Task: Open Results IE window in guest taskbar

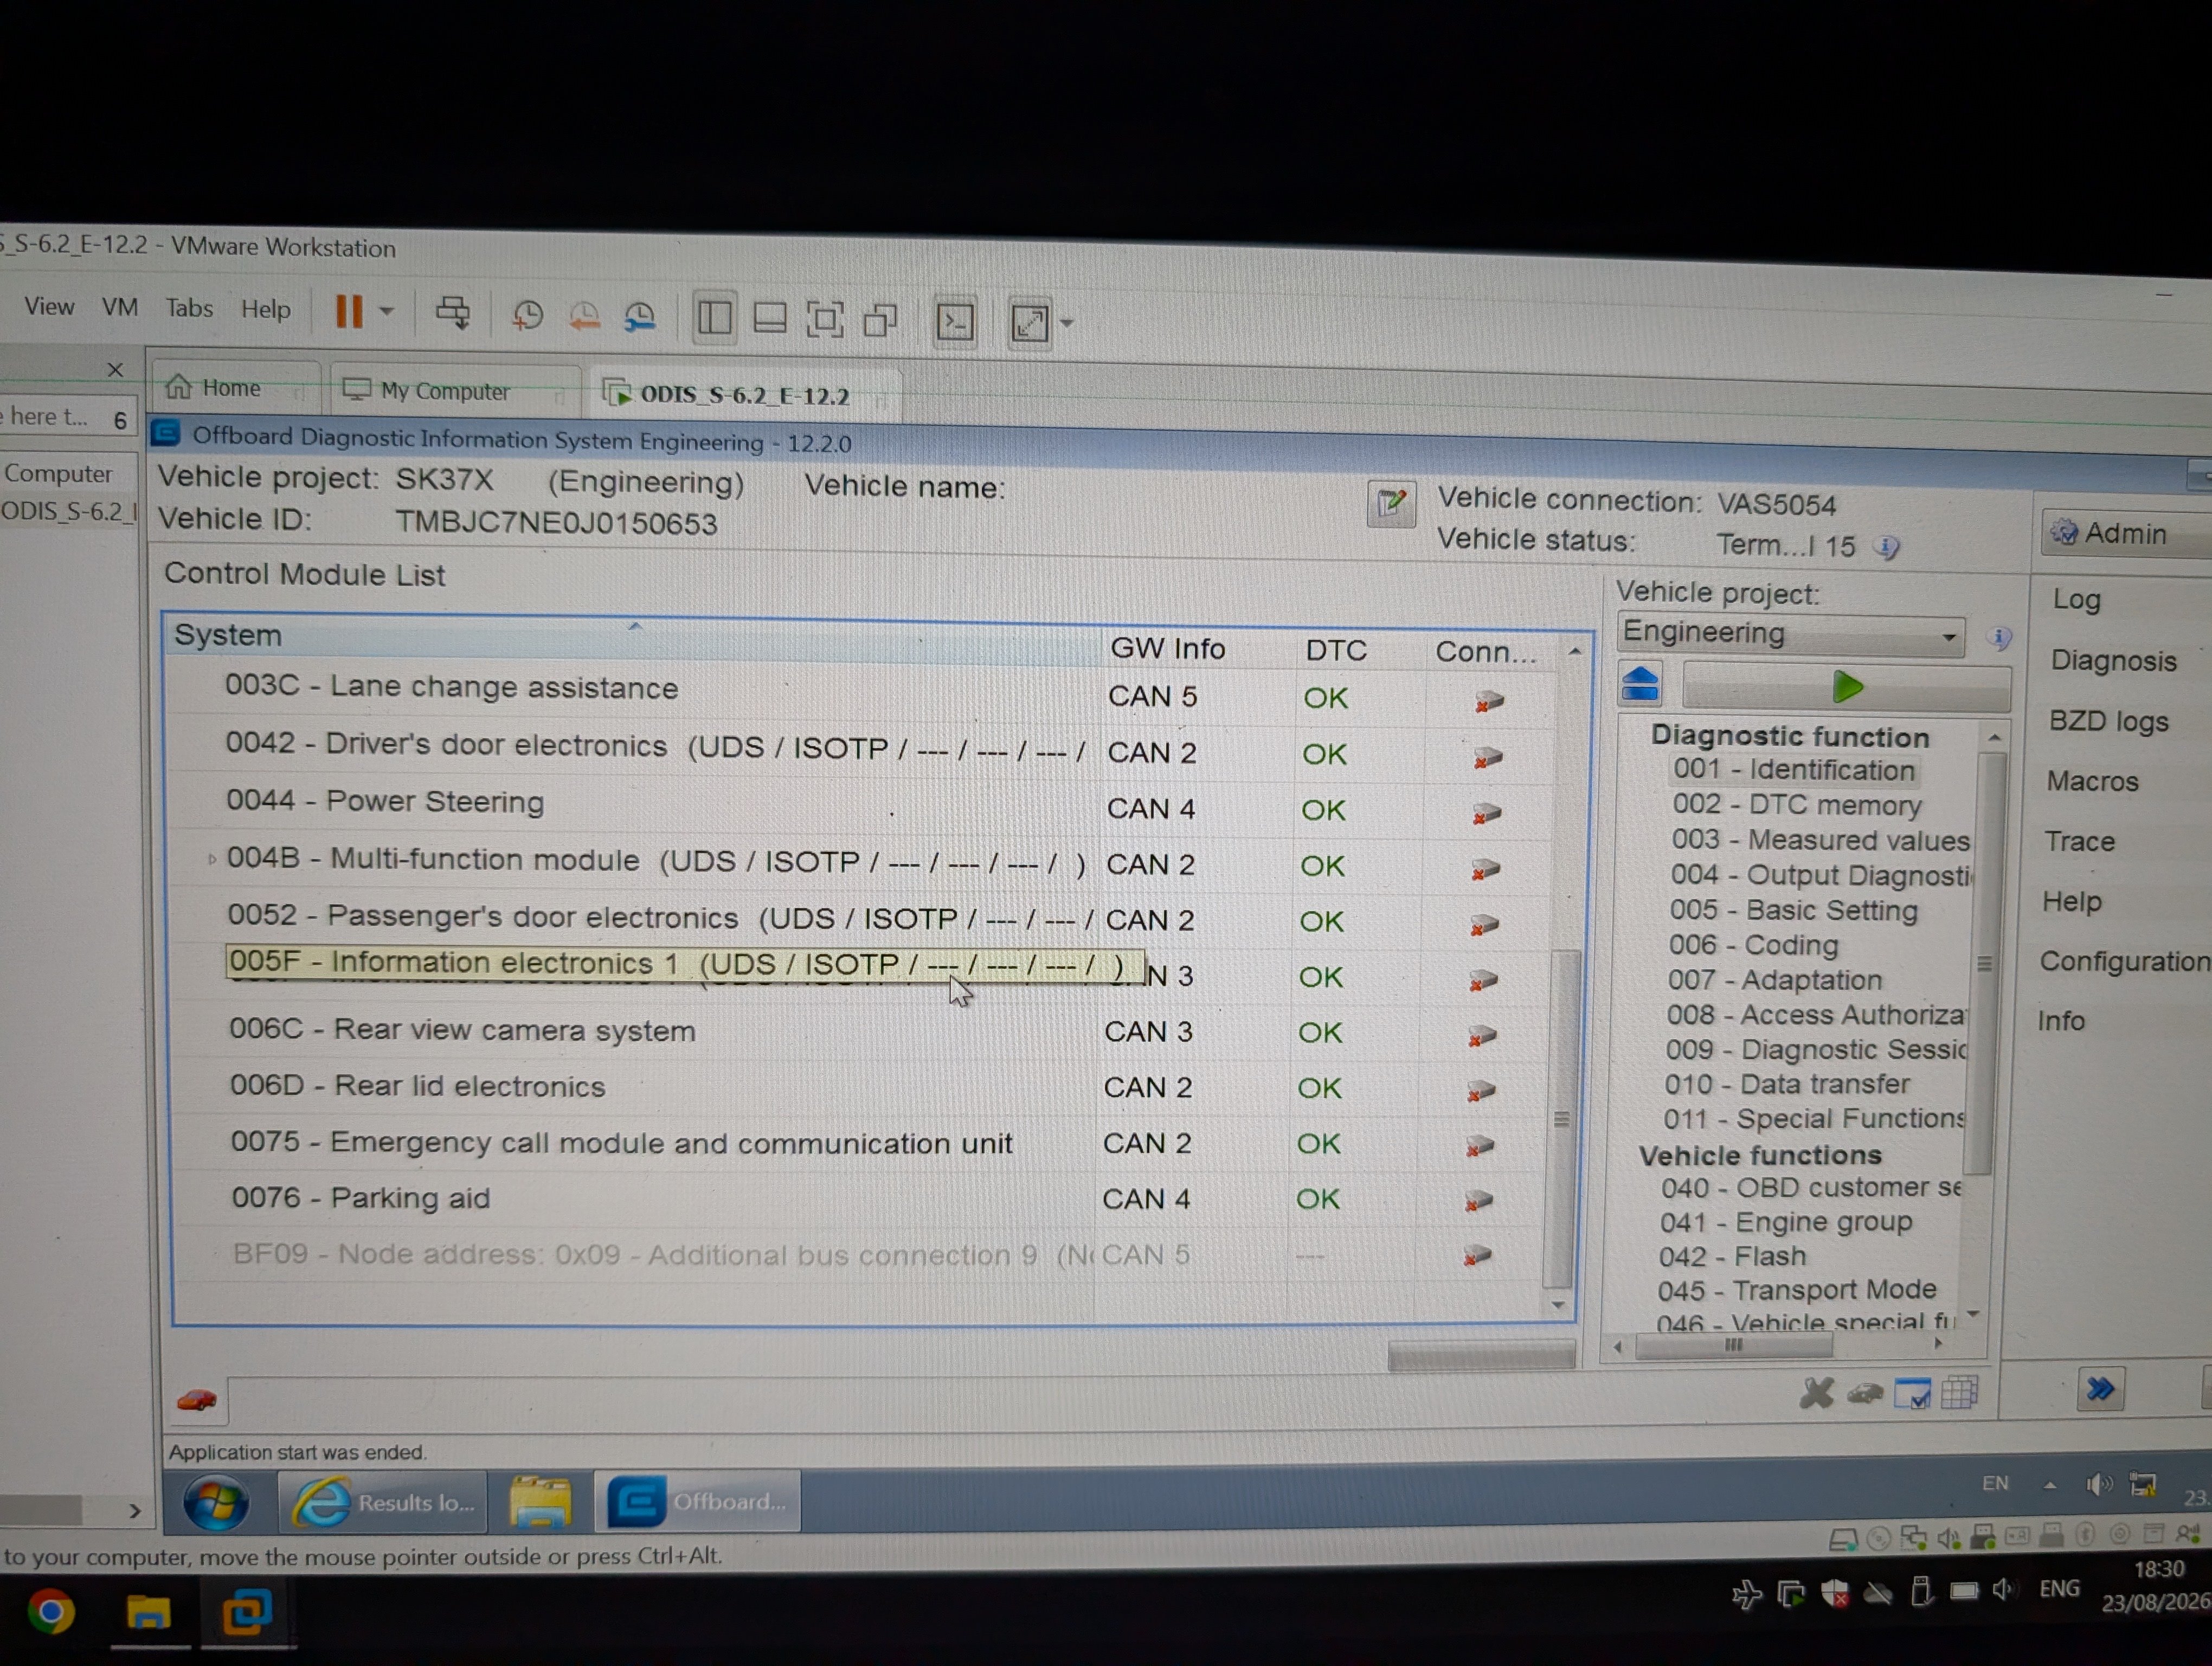Action: pyautogui.click(x=382, y=1502)
